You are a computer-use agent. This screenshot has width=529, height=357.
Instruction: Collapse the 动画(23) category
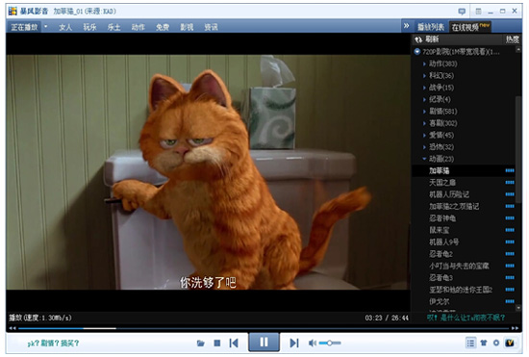(424, 159)
